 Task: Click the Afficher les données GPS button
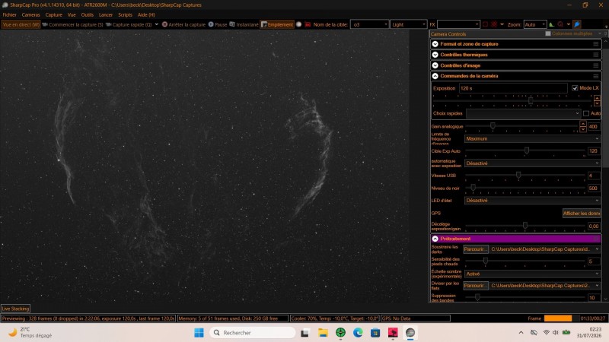pyautogui.click(x=582, y=214)
